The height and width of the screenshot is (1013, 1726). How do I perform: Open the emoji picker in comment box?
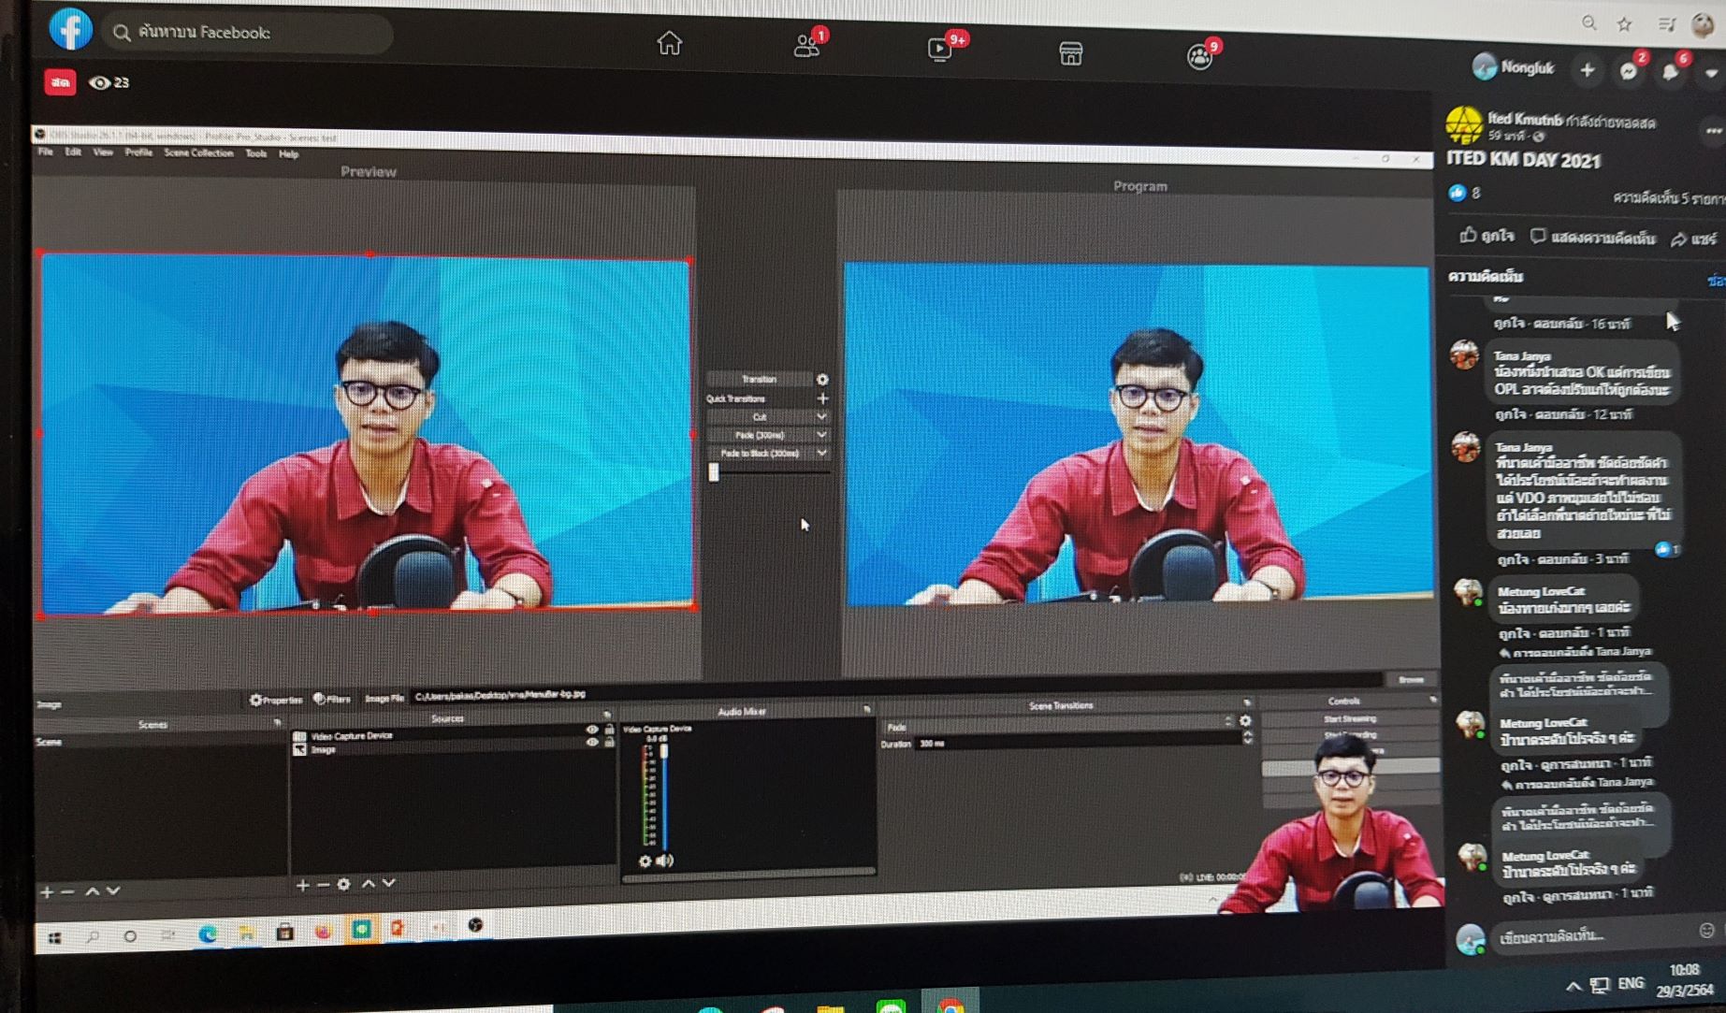[1706, 931]
